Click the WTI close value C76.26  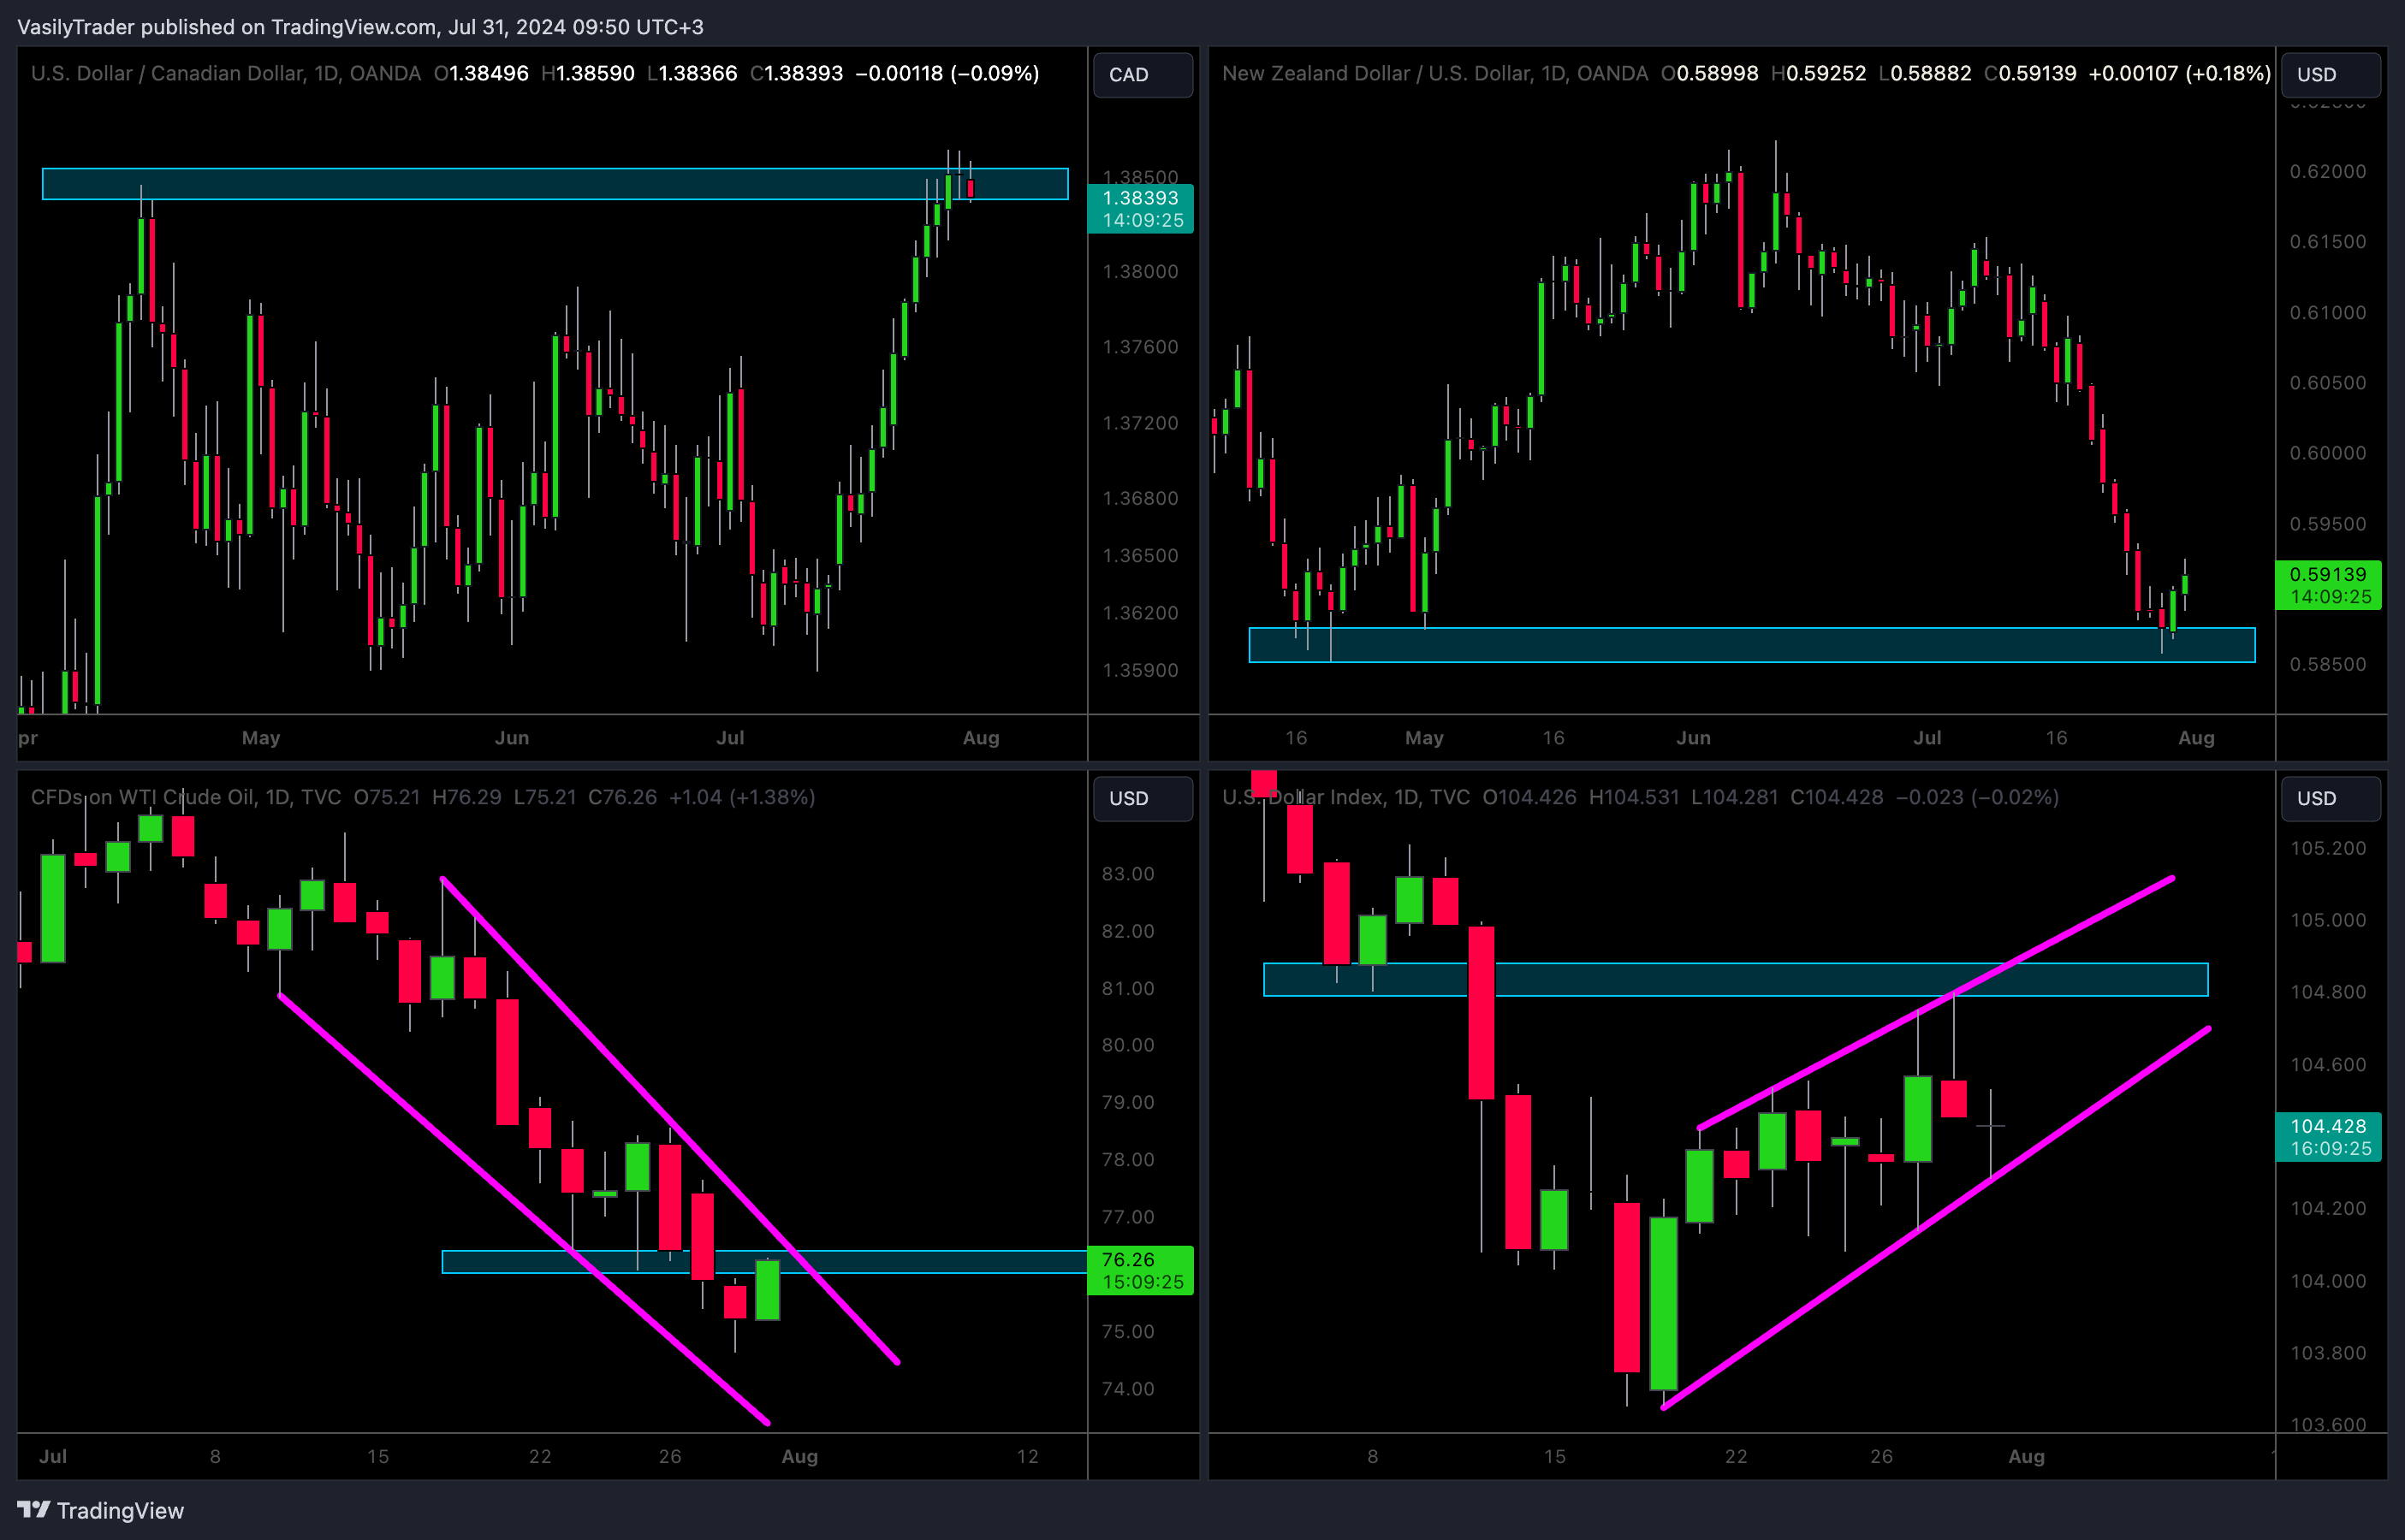click(x=622, y=797)
